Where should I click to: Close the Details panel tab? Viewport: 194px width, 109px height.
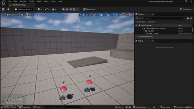(152, 41)
